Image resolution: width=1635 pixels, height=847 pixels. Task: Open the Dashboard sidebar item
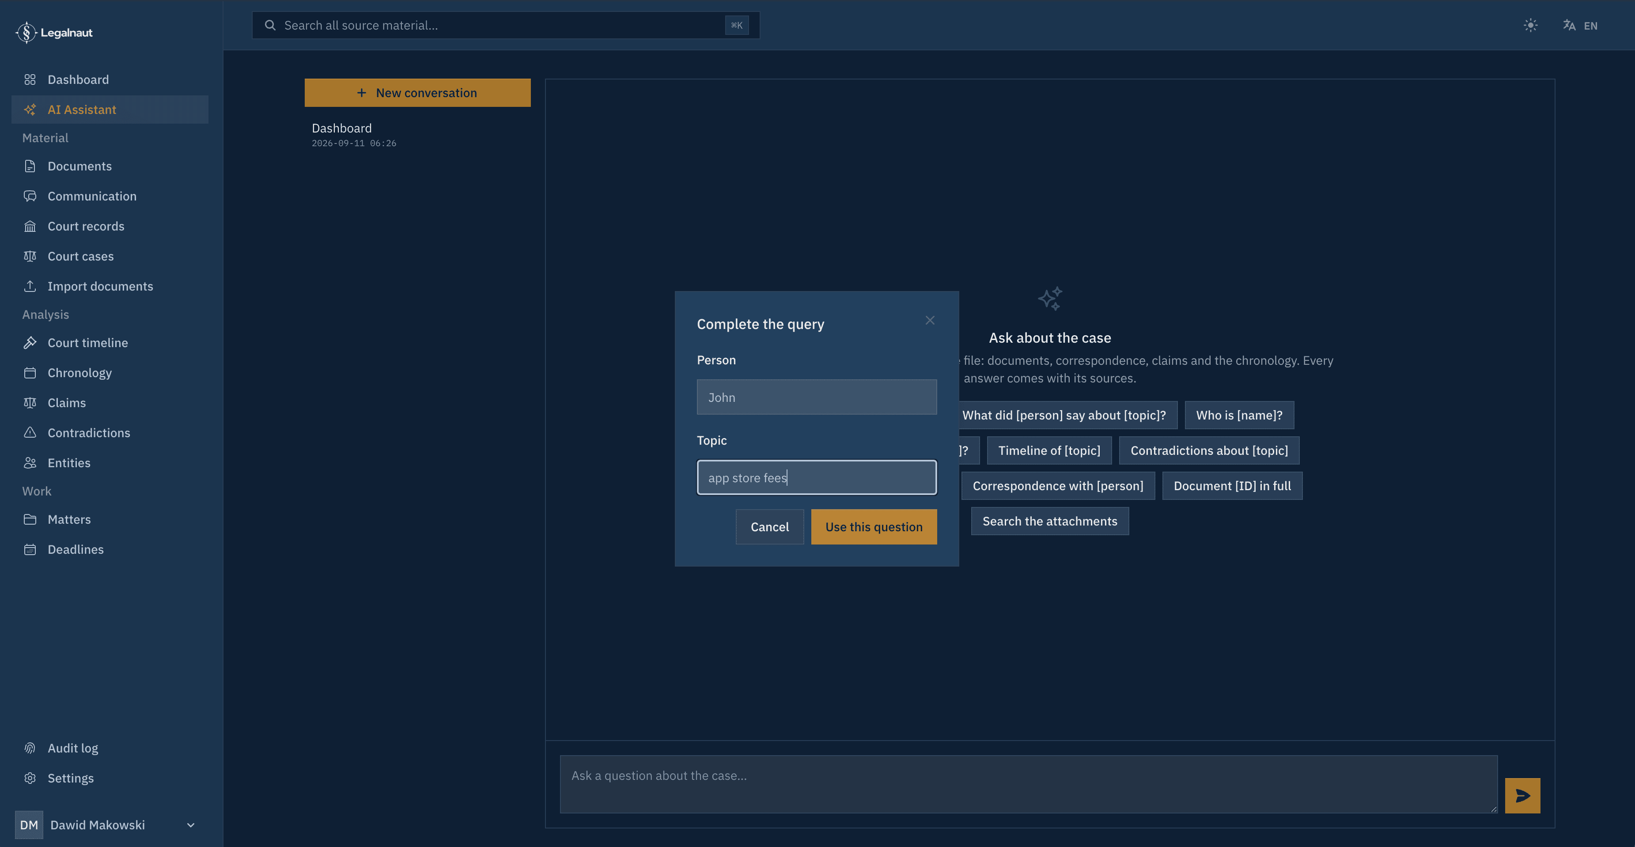point(110,79)
